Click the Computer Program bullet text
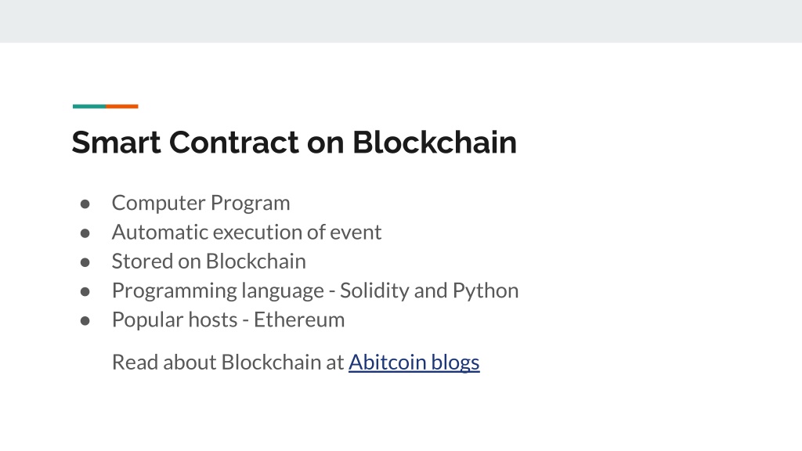Screen dimensions: 802x451 pyautogui.click(x=201, y=204)
